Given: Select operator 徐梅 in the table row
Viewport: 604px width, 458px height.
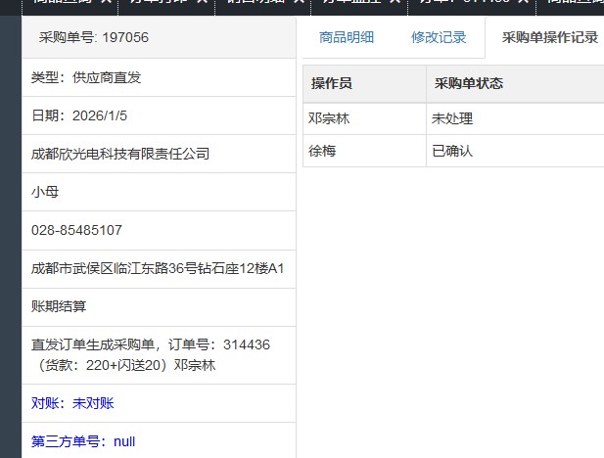Looking at the screenshot, I should coord(322,151).
